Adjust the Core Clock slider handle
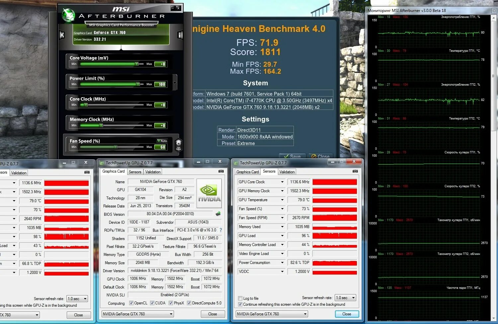Viewport: 498px width, 324px height. coord(86,105)
